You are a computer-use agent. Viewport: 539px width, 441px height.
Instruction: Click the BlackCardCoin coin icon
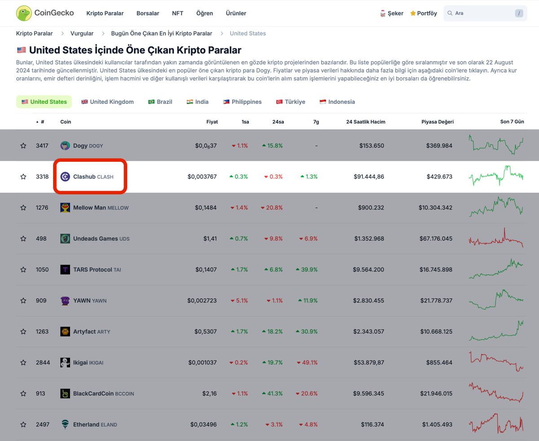coord(65,393)
